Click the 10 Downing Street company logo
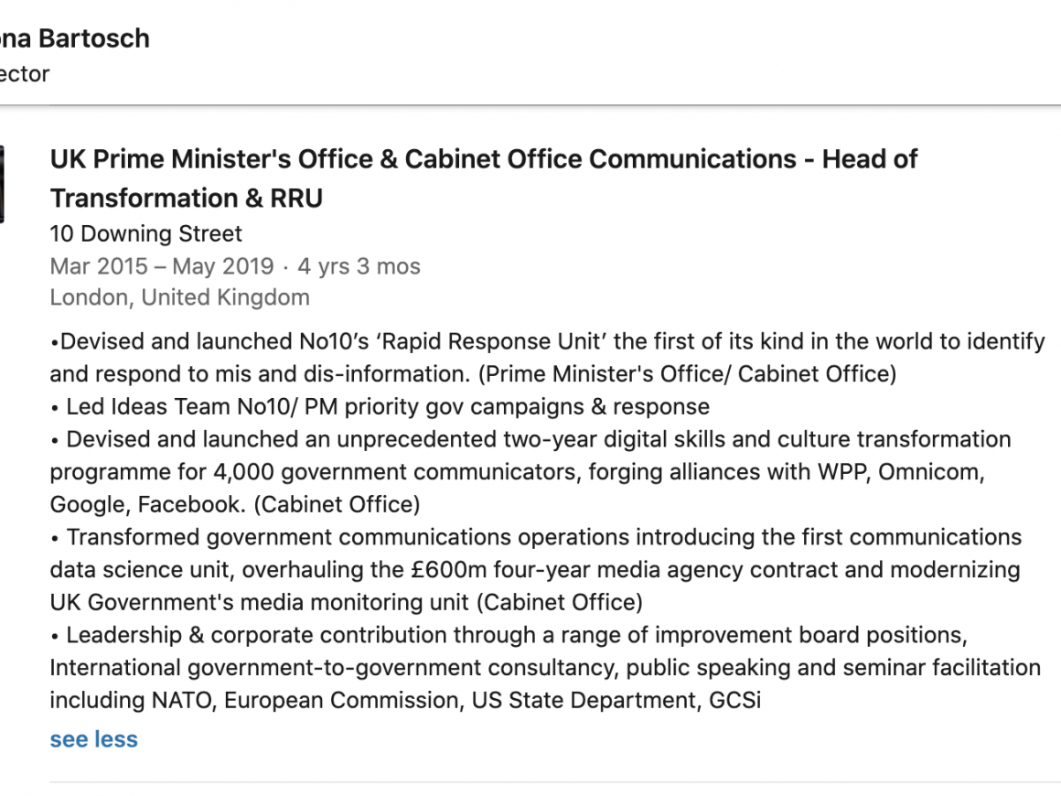Image resolution: width=1061 pixels, height=796 pixels. click(3, 184)
